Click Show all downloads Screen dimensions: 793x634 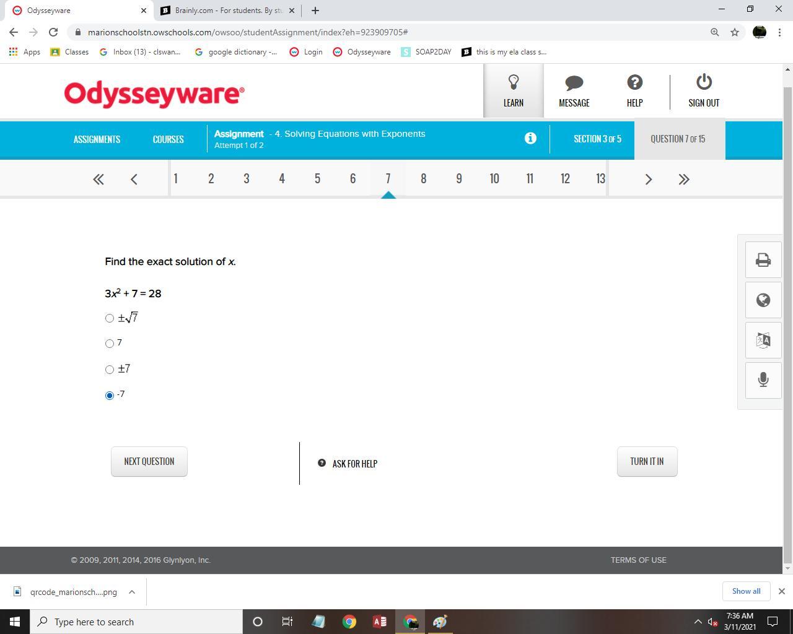click(746, 591)
